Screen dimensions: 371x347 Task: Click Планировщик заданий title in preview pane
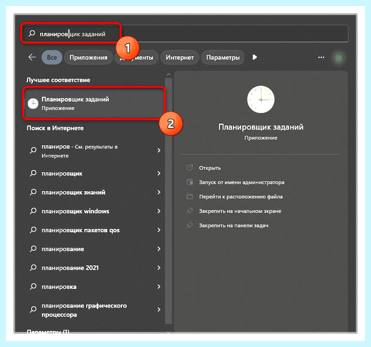tap(261, 127)
